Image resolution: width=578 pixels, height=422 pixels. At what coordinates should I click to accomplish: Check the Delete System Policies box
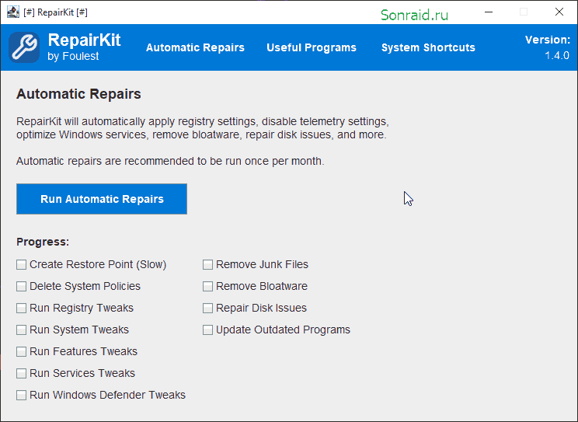22,286
